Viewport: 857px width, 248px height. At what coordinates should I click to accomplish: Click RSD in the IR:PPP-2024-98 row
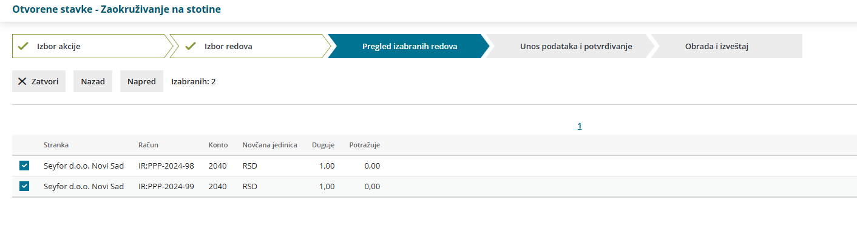pyautogui.click(x=249, y=166)
